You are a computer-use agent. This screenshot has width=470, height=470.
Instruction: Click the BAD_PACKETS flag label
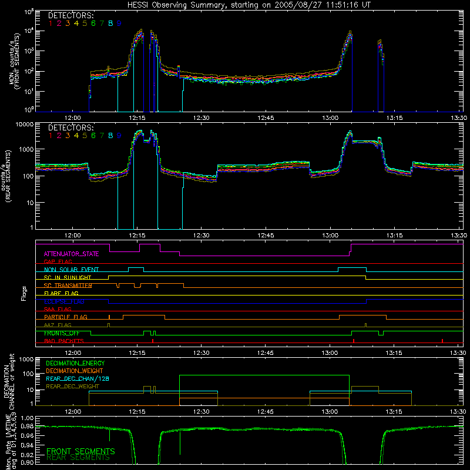pyautogui.click(x=64, y=341)
